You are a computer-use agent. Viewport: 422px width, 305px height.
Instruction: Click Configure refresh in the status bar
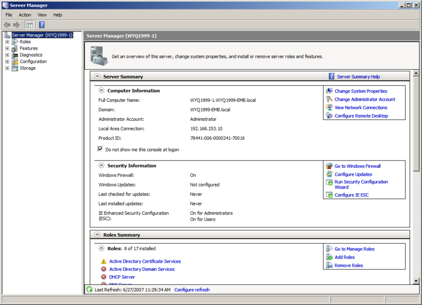(192, 289)
